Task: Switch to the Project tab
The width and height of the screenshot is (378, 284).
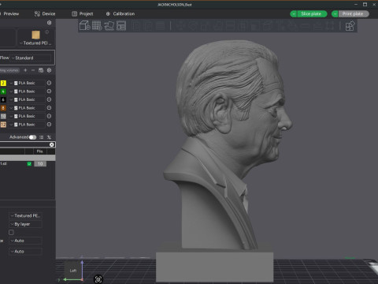Action: [83, 13]
